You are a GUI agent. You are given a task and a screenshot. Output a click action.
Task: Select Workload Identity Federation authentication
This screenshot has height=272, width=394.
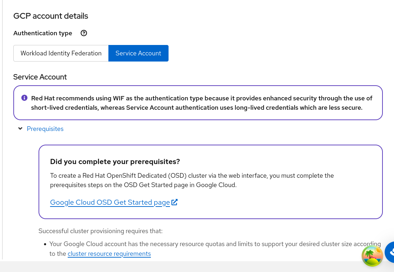[x=61, y=53]
